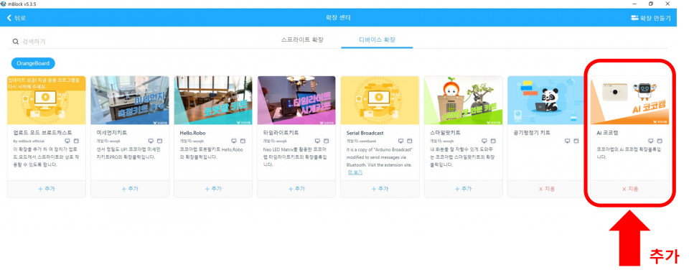Open the Serial Broadcast card thumbnail
Image resolution: width=689 pixels, height=275 pixels.
click(380, 100)
